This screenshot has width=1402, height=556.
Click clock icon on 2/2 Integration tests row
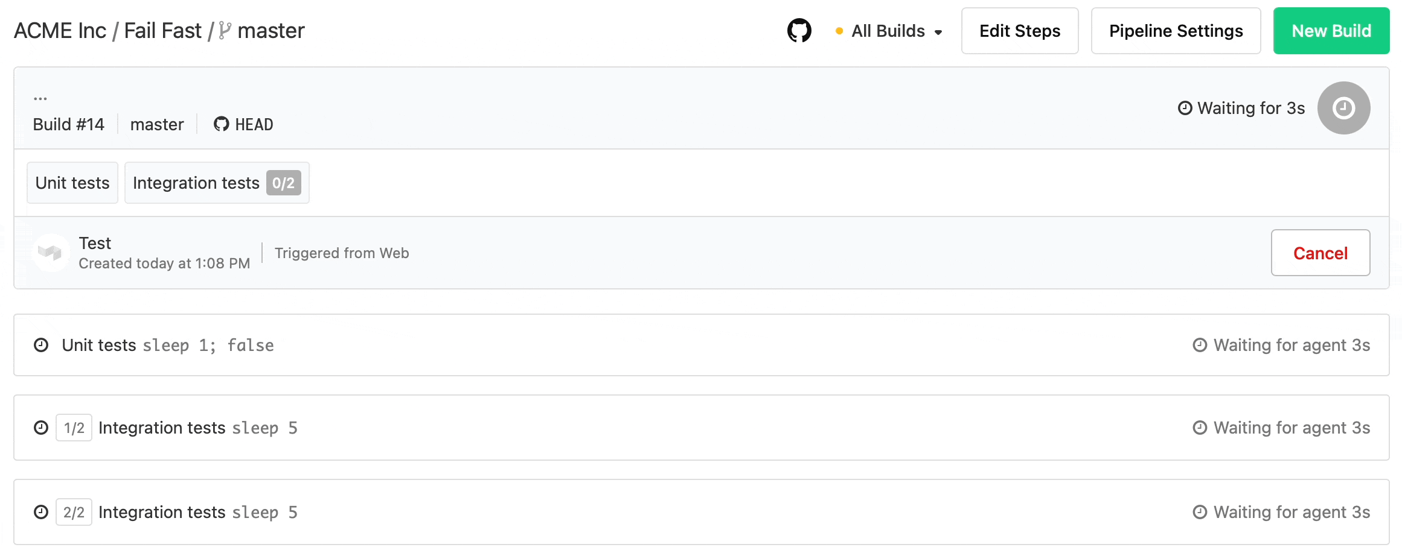click(41, 512)
